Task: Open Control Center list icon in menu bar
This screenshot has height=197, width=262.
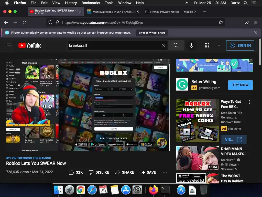Action: [x=254, y=3]
